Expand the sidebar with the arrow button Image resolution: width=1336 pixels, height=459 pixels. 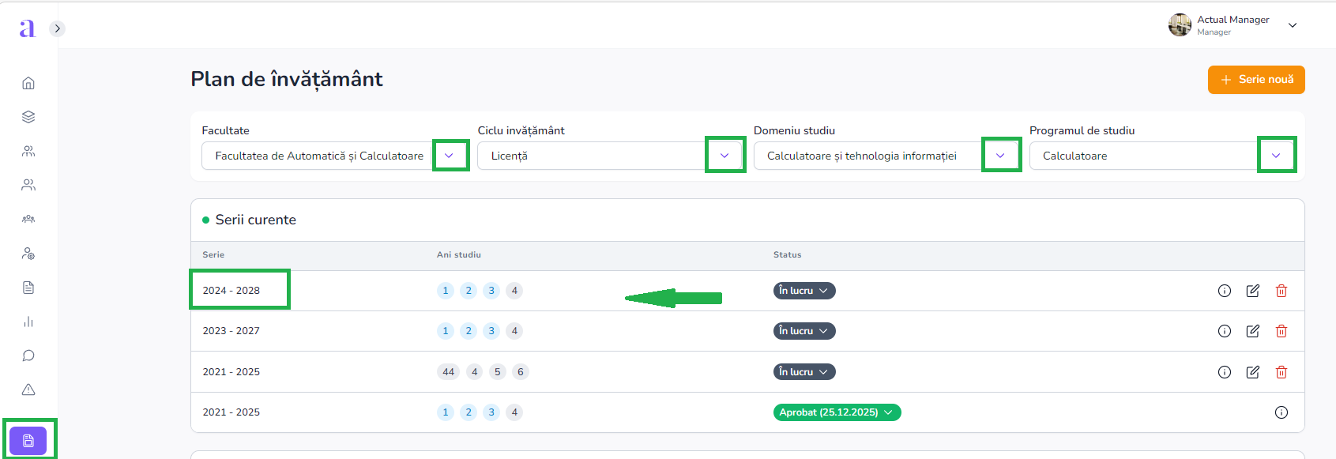pyautogui.click(x=57, y=28)
